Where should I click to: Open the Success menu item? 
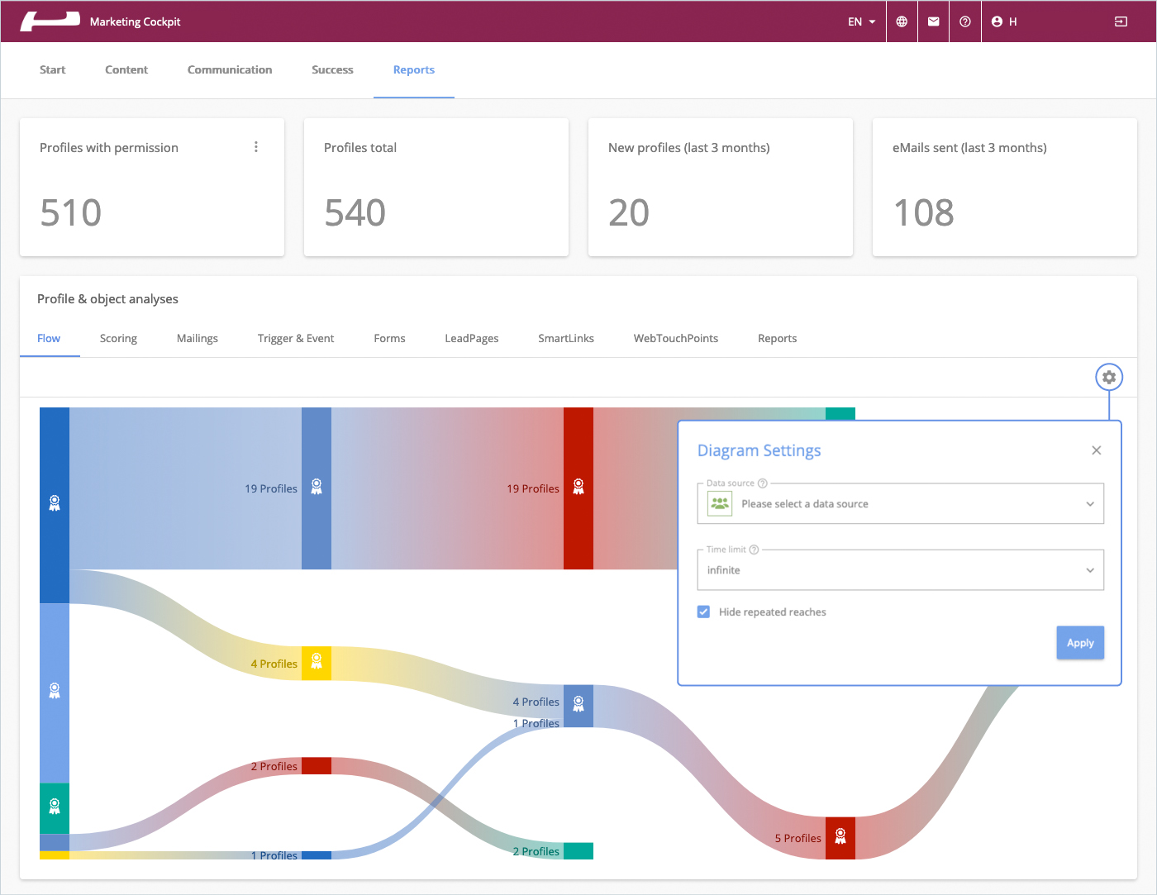pyautogui.click(x=332, y=69)
